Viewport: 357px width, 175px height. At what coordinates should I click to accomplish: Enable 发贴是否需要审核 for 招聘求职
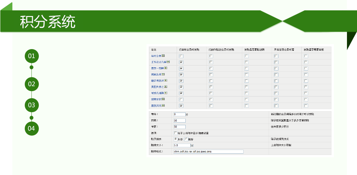306,100
